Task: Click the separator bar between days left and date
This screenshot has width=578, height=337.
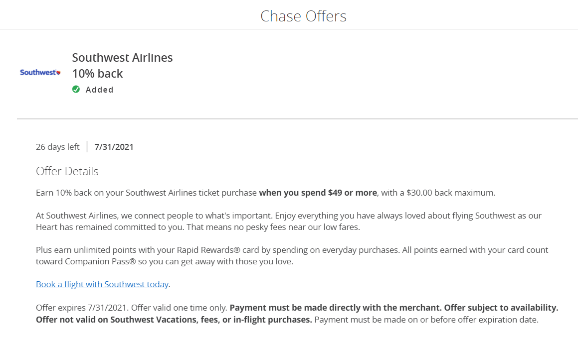Action: 86,146
